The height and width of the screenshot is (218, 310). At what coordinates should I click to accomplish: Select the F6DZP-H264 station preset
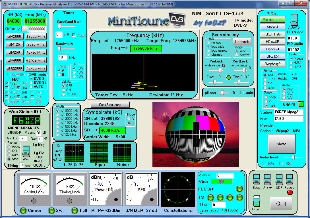[273, 34]
